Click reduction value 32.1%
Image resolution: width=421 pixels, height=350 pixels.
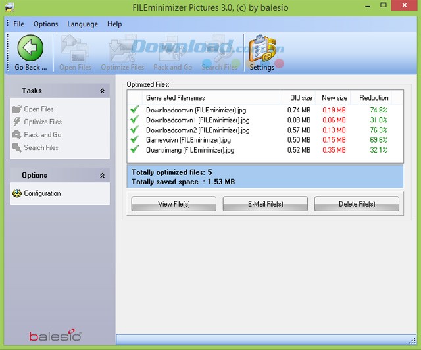[379, 150]
